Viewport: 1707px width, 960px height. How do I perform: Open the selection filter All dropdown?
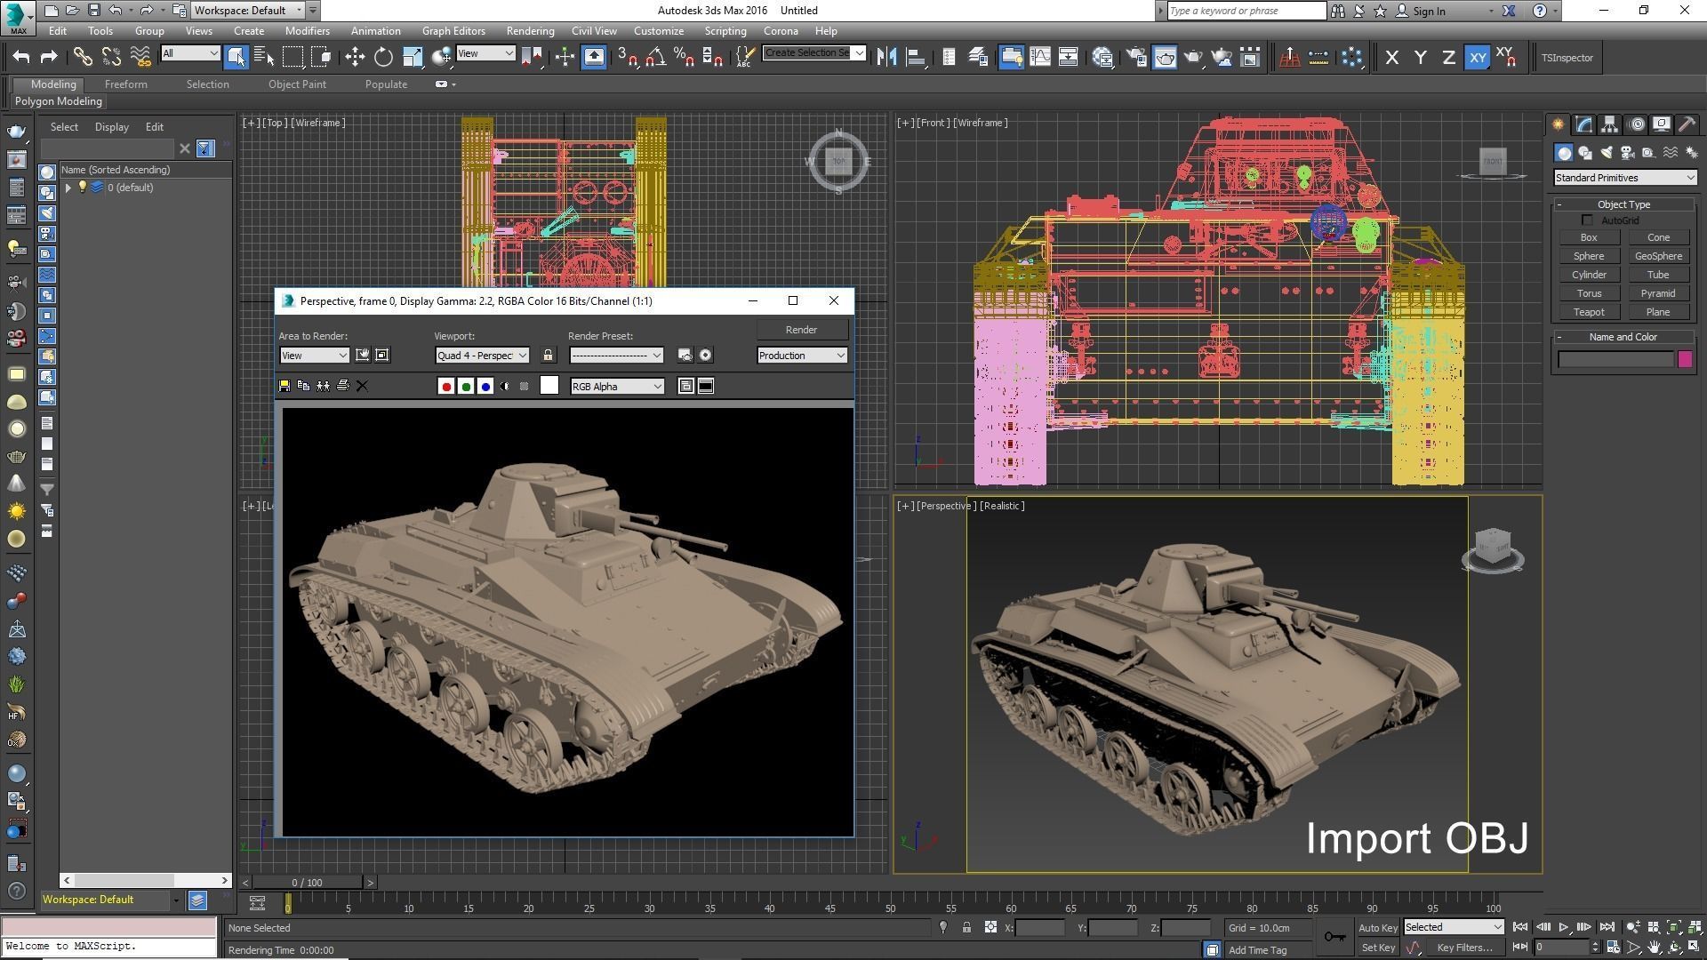point(189,53)
